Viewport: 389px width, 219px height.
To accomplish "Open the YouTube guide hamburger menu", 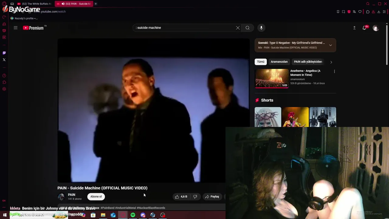I will pyautogui.click(x=15, y=28).
